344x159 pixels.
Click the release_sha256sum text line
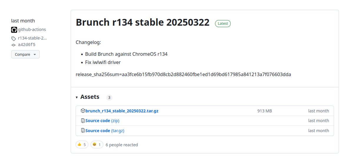coord(183,74)
